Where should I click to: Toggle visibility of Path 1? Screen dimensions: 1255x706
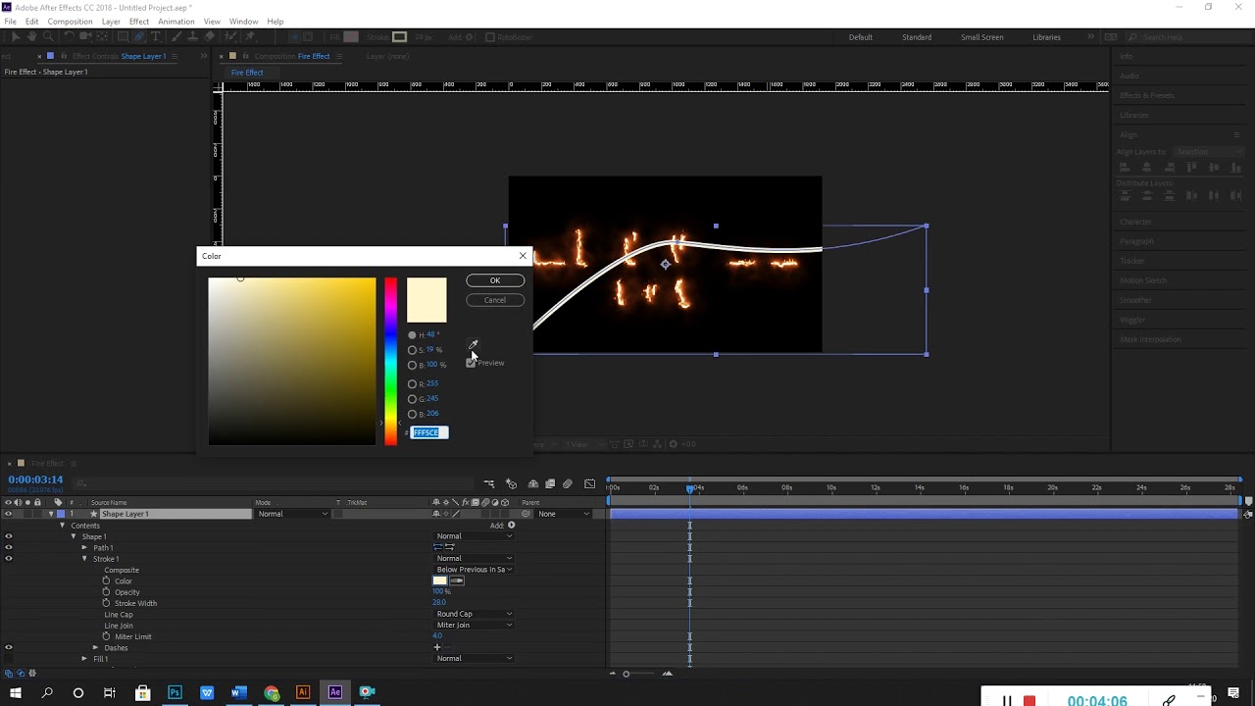(9, 547)
